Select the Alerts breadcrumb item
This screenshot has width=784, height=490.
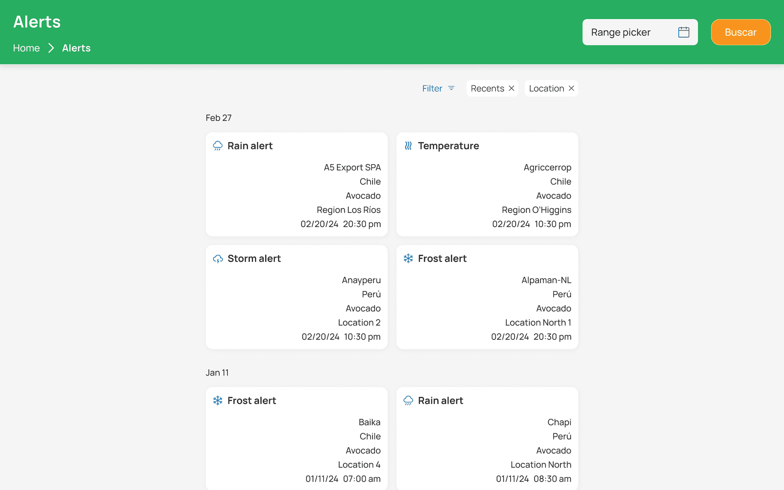click(76, 48)
